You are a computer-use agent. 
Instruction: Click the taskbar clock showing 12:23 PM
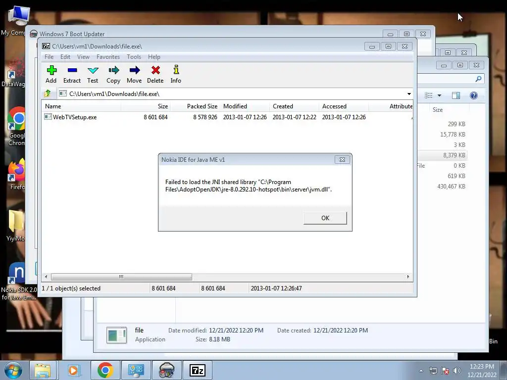coord(482,371)
